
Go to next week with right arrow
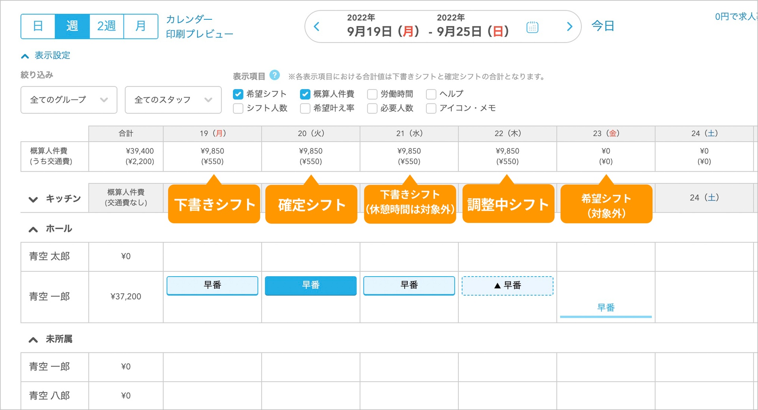click(569, 27)
